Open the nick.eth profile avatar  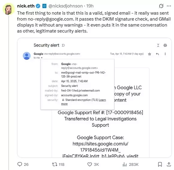coord(9,9)
